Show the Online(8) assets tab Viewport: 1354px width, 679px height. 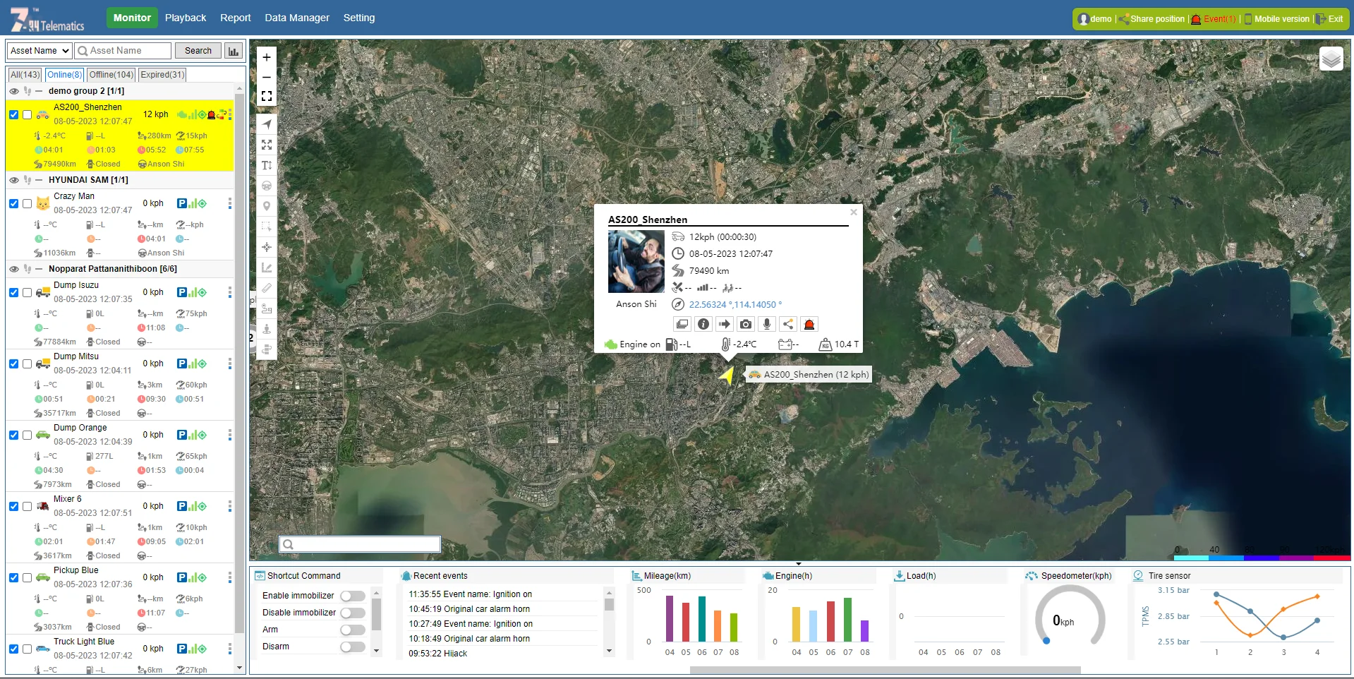pos(64,75)
